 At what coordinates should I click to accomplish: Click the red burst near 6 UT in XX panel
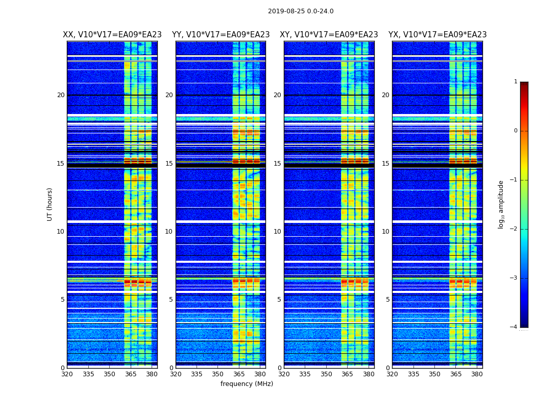pos(138,283)
